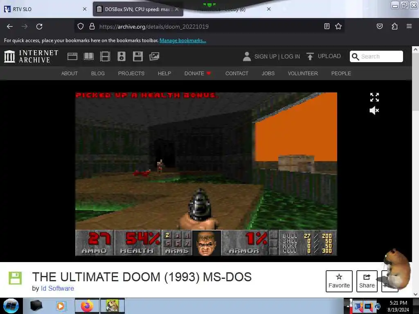
Task: Open the Firefox hamburger application menu
Action: click(409, 26)
